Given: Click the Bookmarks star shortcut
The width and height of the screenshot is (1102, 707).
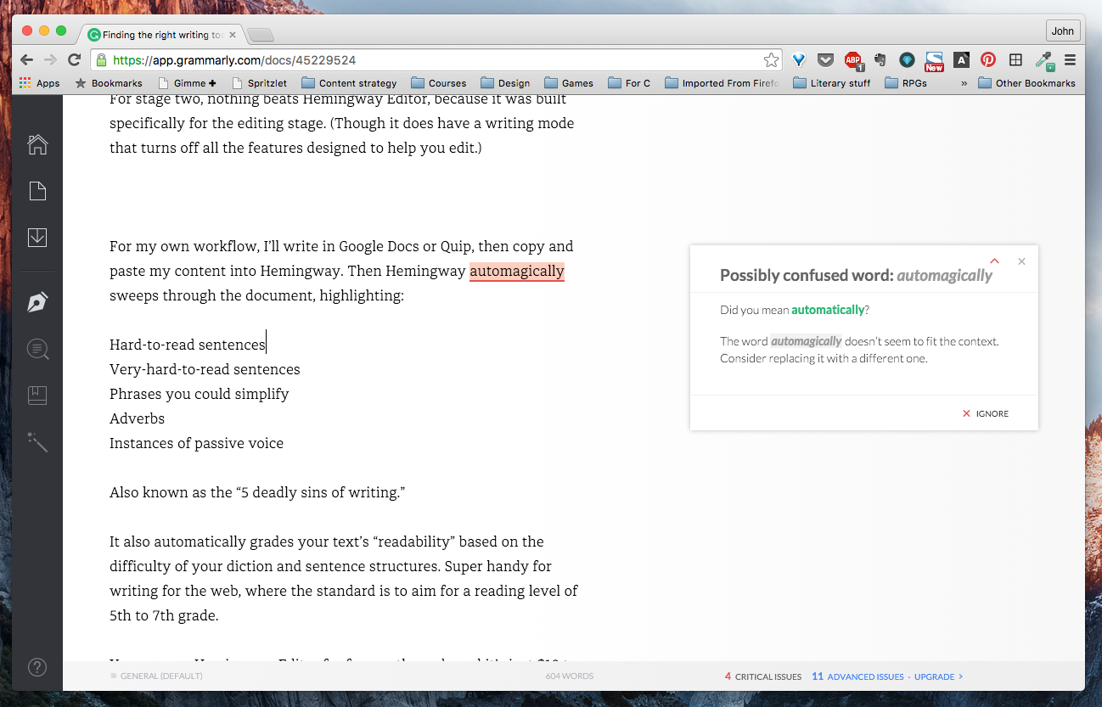Looking at the screenshot, I should [x=109, y=83].
